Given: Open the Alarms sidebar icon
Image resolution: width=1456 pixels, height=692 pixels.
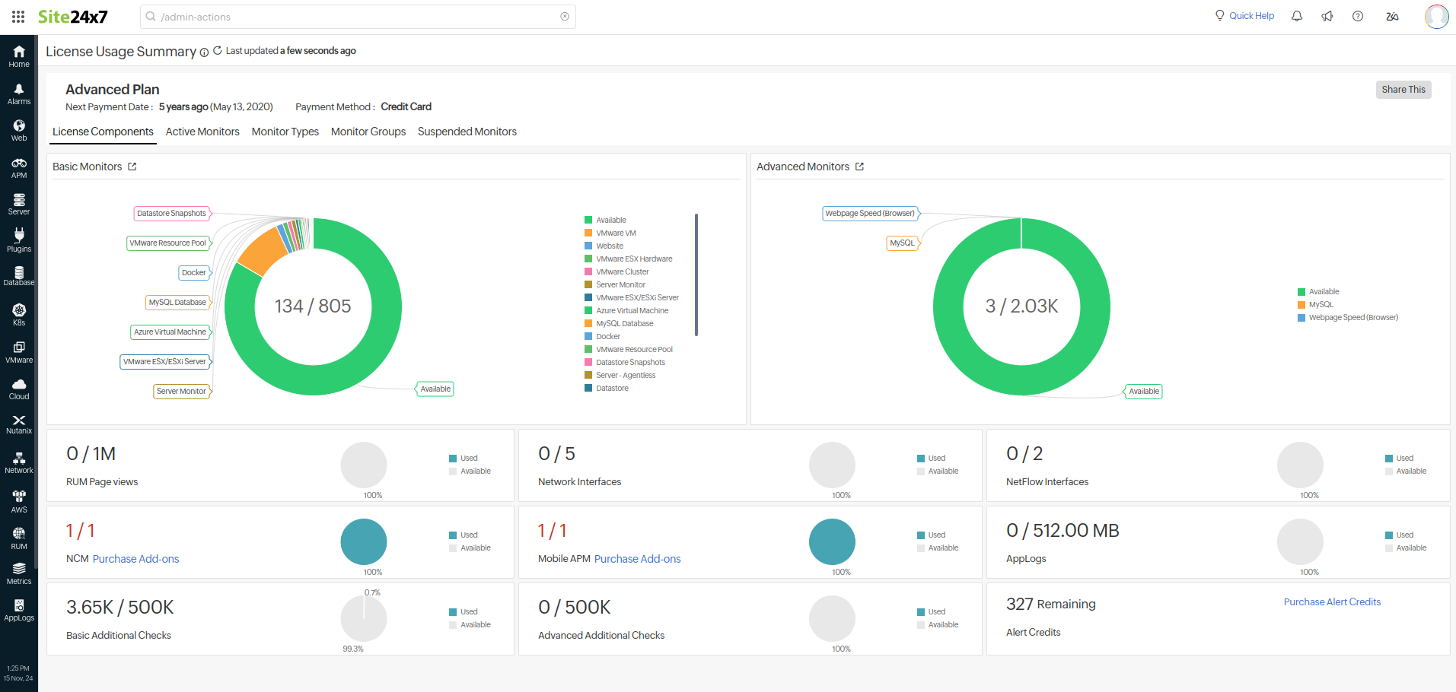Looking at the screenshot, I should [19, 94].
